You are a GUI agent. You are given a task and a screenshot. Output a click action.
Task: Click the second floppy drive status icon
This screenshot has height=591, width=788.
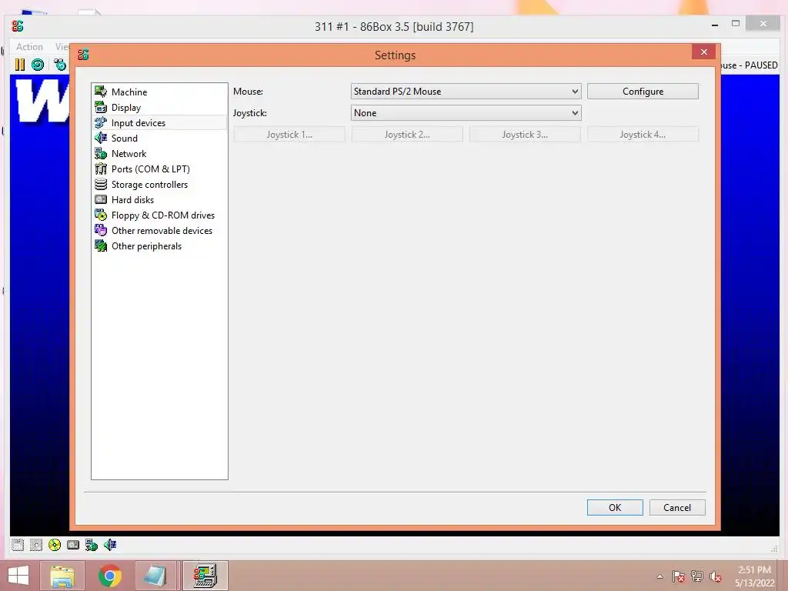(x=36, y=545)
